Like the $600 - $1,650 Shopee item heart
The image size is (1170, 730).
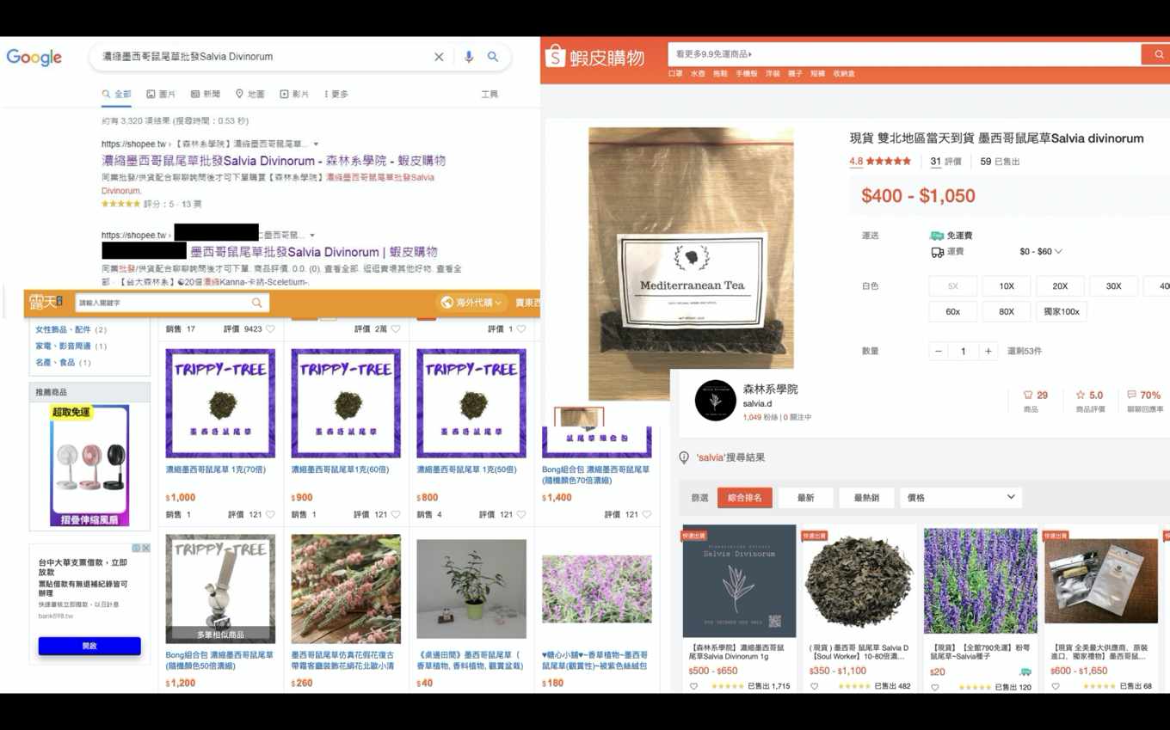pos(1056,686)
